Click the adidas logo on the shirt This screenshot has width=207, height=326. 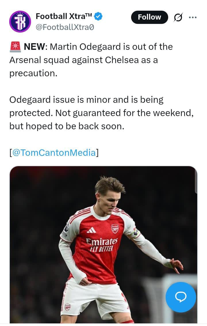(x=92, y=230)
